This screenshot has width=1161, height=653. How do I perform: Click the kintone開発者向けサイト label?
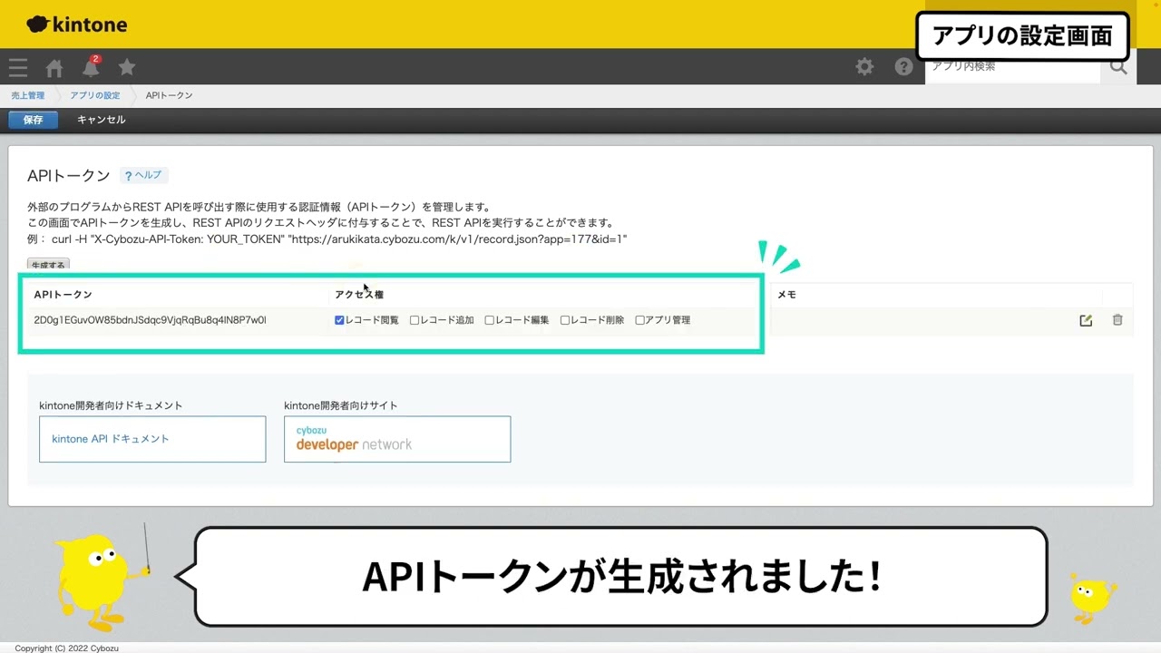coord(340,405)
